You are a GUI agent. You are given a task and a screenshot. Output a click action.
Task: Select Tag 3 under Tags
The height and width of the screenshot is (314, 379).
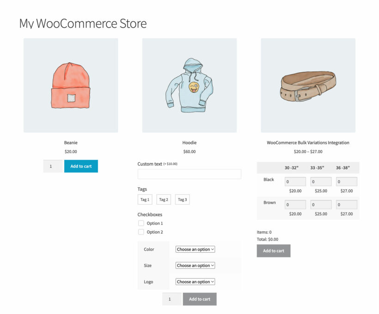(182, 199)
